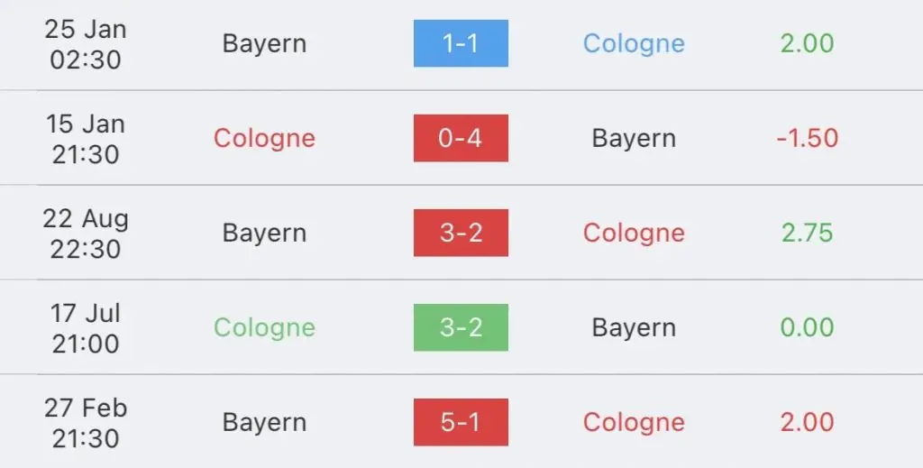Click green Cologne on 17 Jul

tap(264, 328)
